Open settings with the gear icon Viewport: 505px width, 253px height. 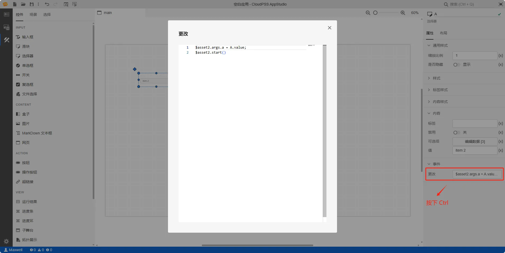click(6, 241)
